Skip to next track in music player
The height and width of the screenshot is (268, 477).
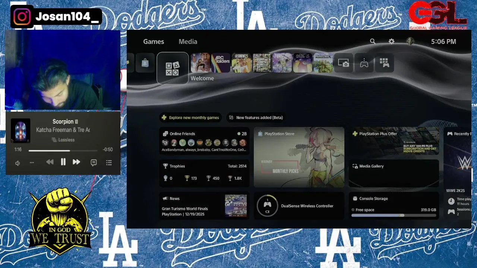click(76, 162)
